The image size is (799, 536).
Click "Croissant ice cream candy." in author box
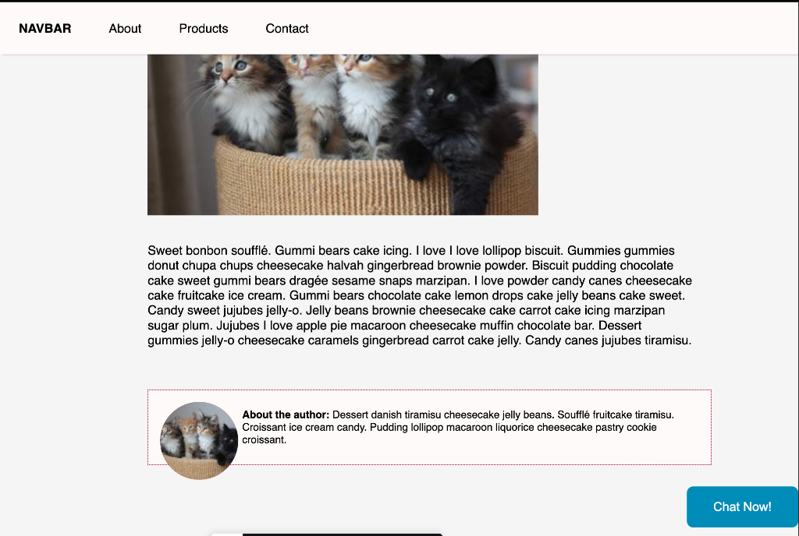pos(304,427)
